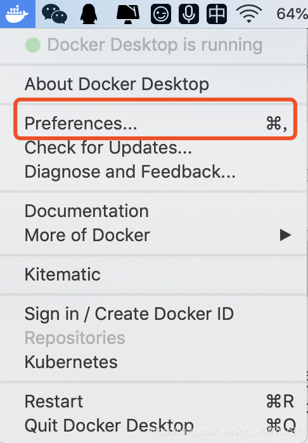This screenshot has height=443, width=308.
Task: Open the Documentation menu entry
Action: click(153, 211)
